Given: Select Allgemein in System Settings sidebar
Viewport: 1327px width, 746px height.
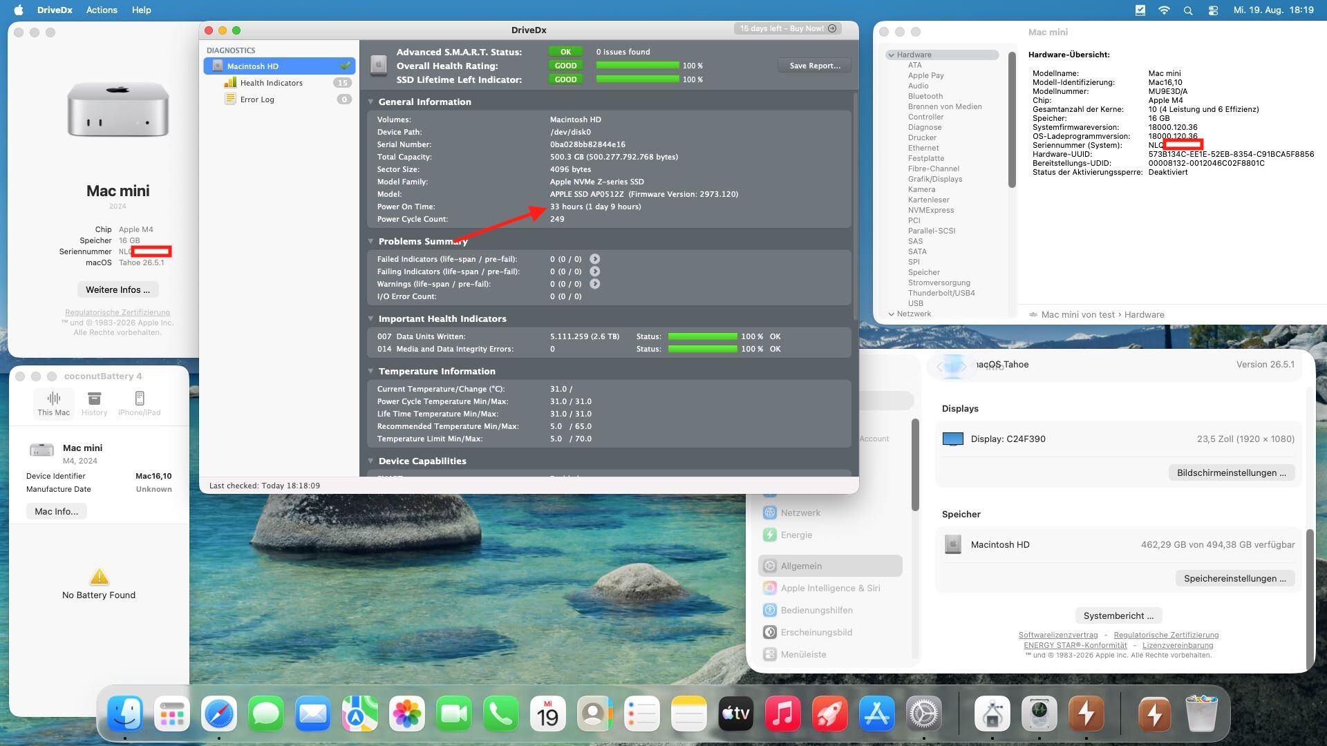Looking at the screenshot, I should [830, 566].
